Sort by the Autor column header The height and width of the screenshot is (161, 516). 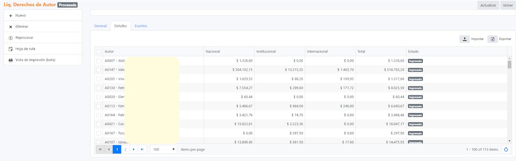tap(153, 52)
